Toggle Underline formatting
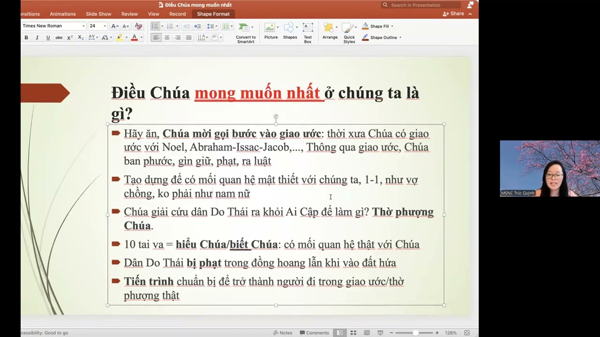This screenshot has height=337, width=600. click(48, 37)
